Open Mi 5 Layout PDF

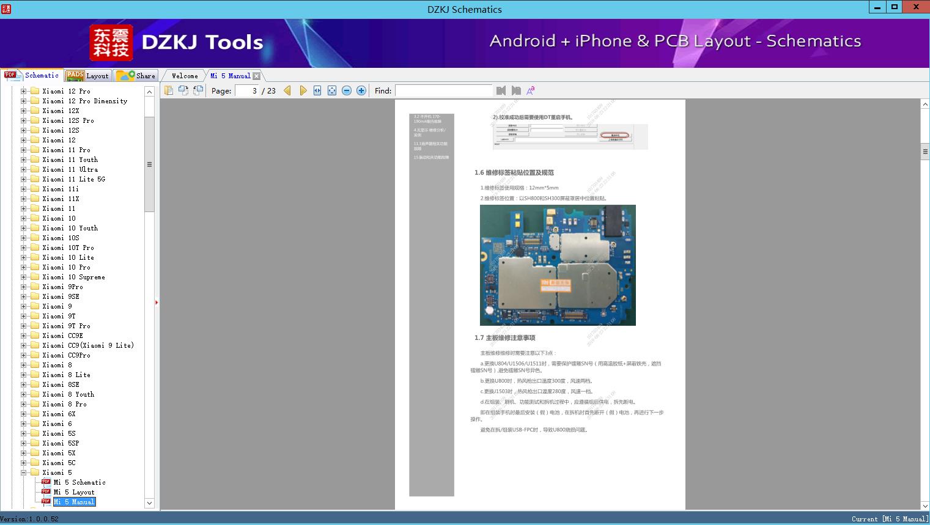(74, 492)
